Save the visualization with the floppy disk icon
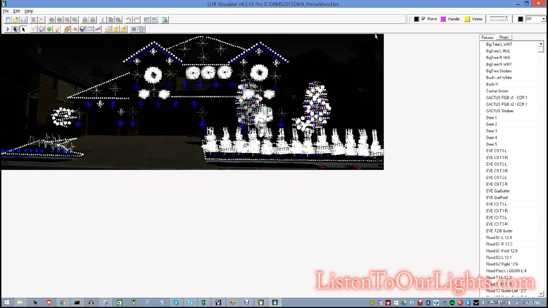The image size is (548, 308). [23, 20]
